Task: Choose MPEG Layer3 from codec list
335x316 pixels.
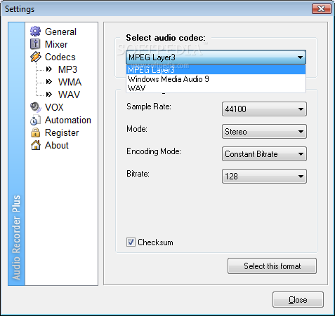Action: point(216,70)
